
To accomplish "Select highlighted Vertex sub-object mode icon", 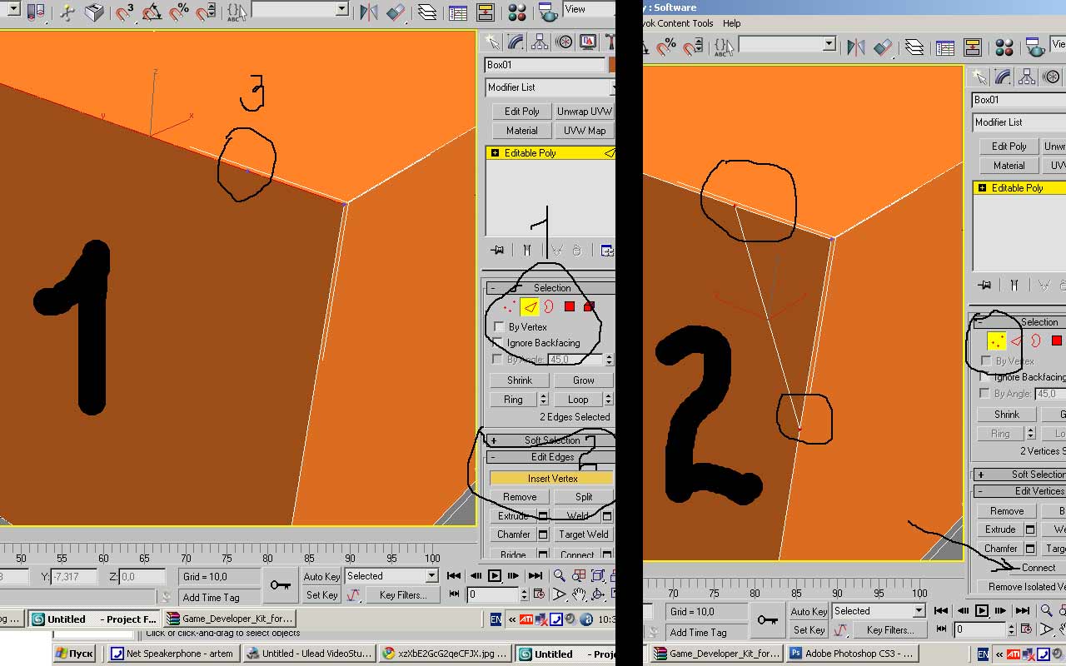I will coord(996,341).
